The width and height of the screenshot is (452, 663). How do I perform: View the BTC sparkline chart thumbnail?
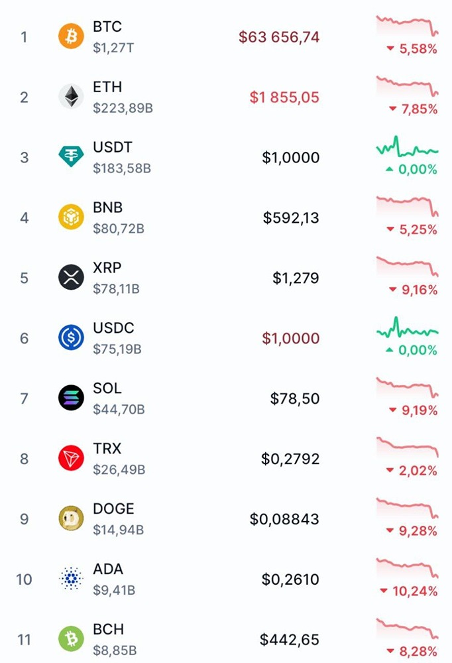[407, 25]
